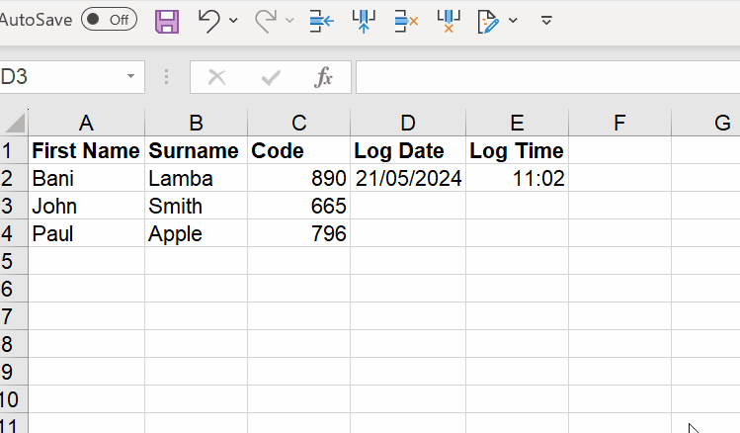Screen dimensions: 740x433
Task: Select column D header
Action: (x=407, y=123)
